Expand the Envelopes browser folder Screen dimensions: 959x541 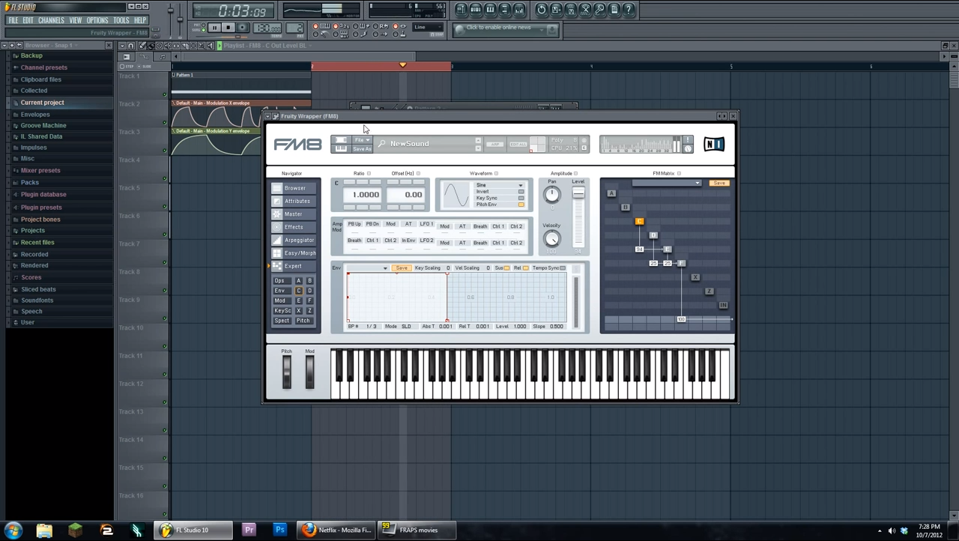pyautogui.click(x=35, y=114)
